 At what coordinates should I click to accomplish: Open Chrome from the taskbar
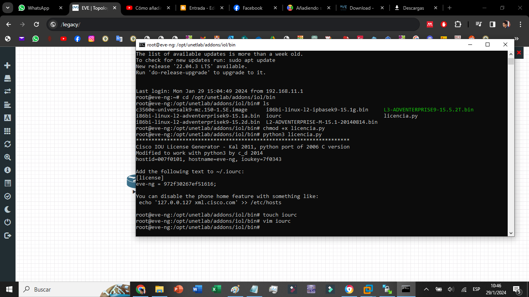141,289
